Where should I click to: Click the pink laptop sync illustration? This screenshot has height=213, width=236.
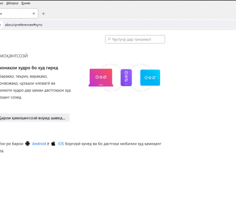pos(101,78)
